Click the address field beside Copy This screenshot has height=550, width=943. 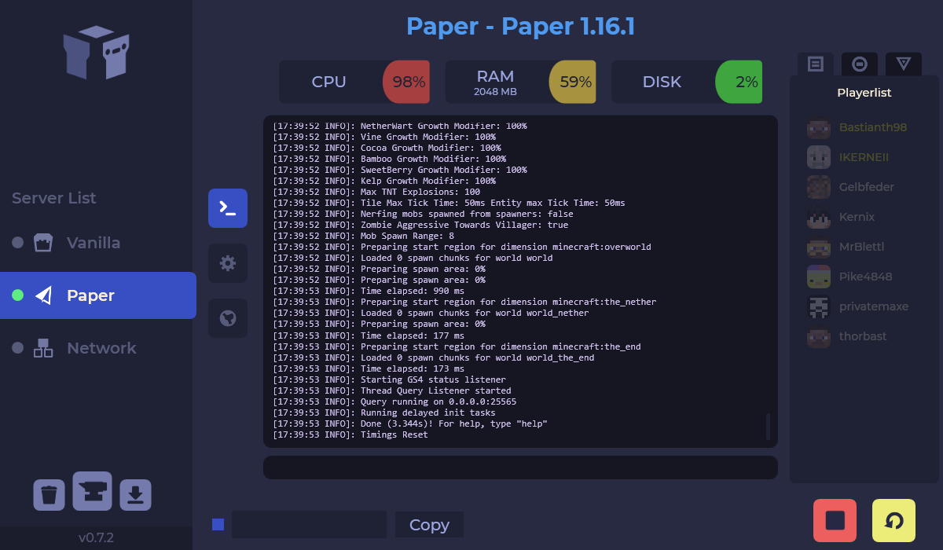(309, 525)
